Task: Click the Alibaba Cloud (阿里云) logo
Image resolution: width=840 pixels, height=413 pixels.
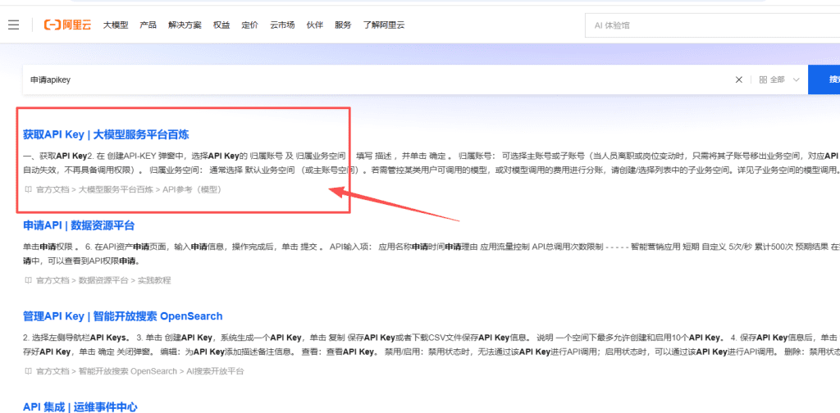Action: pos(69,25)
